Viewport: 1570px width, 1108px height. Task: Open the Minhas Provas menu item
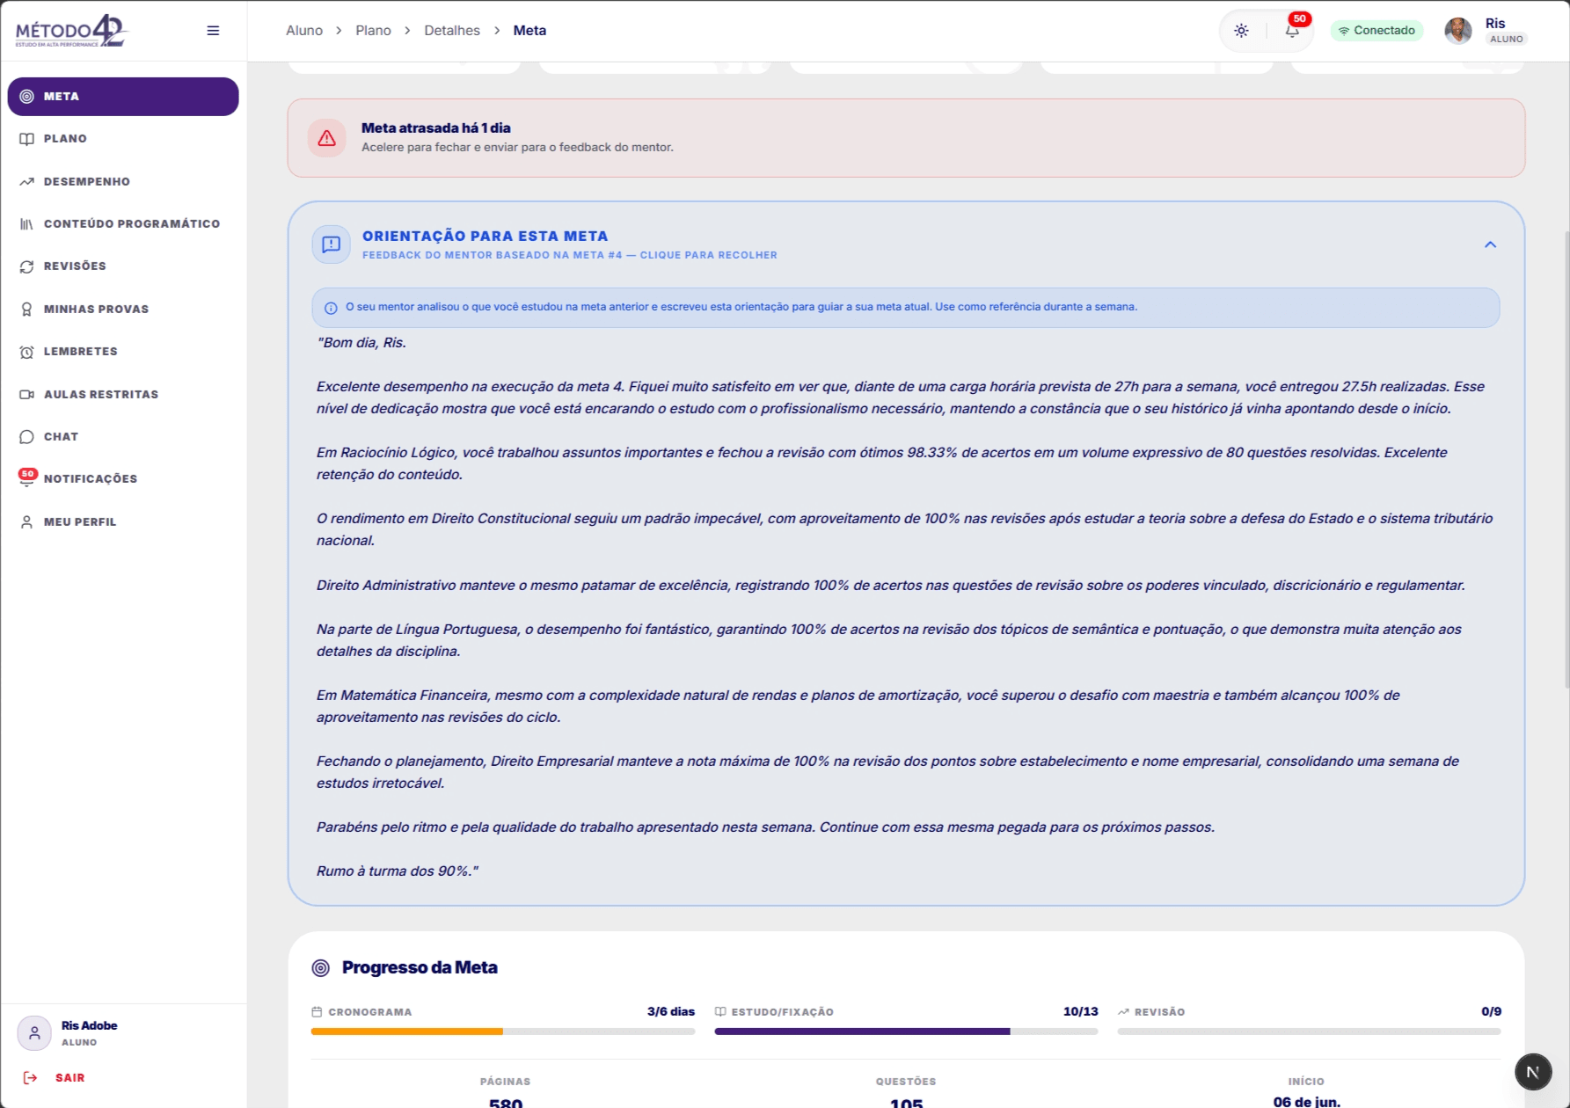123,310
